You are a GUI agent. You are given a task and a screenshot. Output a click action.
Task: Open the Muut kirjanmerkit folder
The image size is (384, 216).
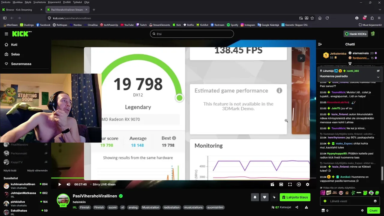[370, 25]
